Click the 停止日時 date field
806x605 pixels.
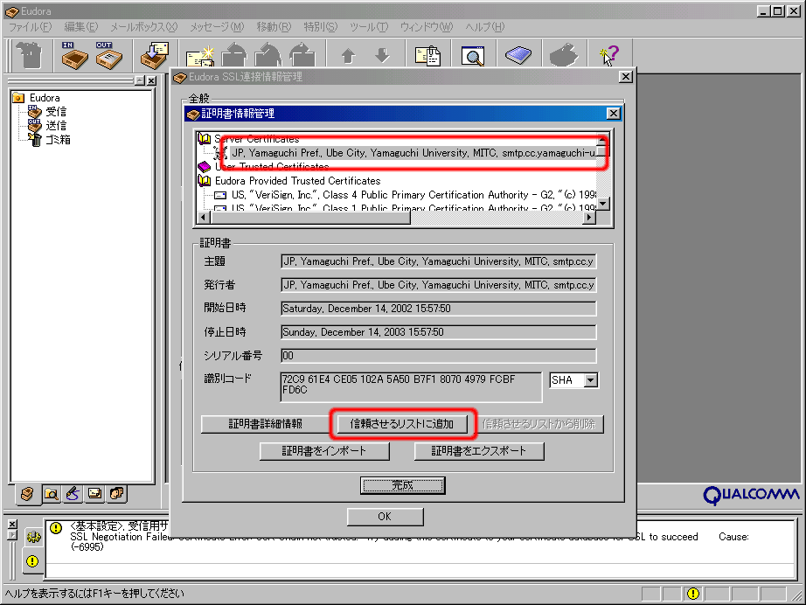439,332
